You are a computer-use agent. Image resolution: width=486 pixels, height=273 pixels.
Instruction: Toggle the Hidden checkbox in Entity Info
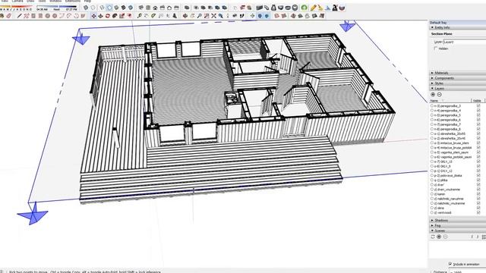[436, 49]
